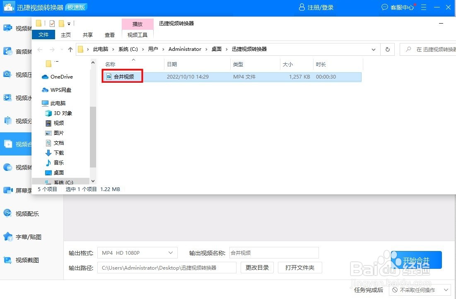Expand the 桌面 breadcrumb chevron
The image size is (456, 299).
(227, 49)
